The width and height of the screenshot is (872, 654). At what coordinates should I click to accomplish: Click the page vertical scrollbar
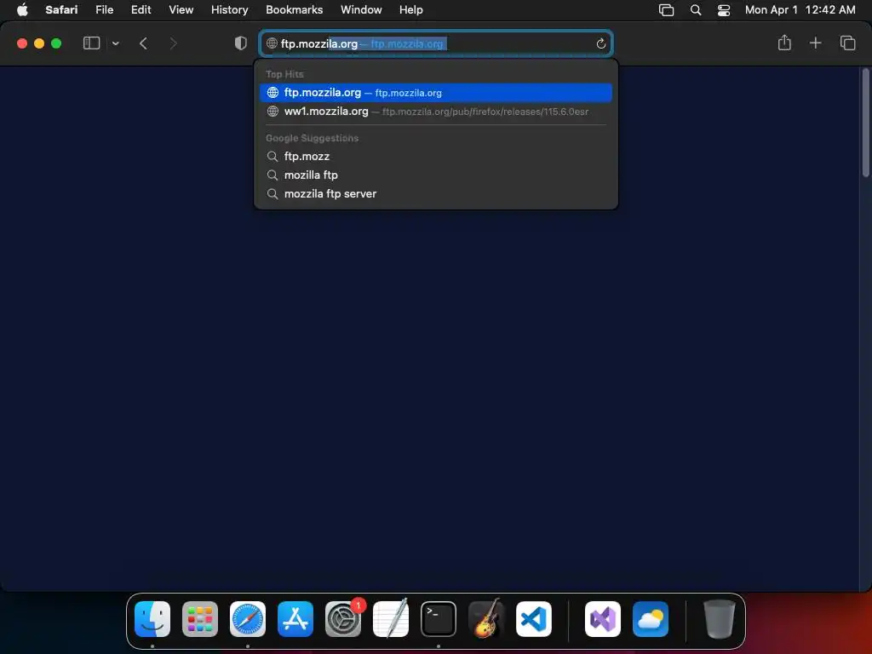click(x=865, y=123)
